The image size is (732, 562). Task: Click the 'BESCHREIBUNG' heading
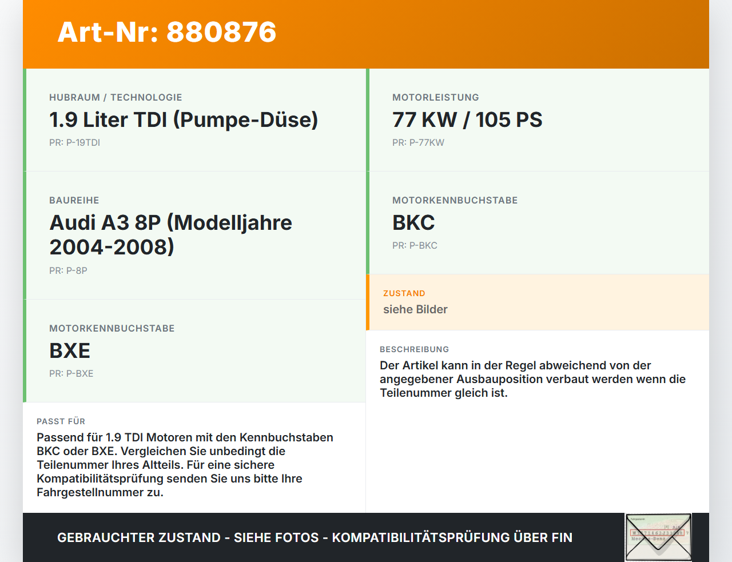pyautogui.click(x=415, y=349)
